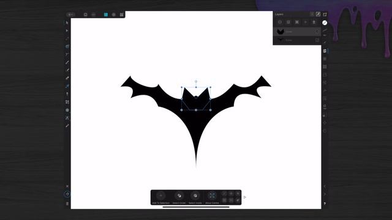Screen dimensions: 392x220
Task: Click the bottom-center selection handle
Action: point(196,110)
